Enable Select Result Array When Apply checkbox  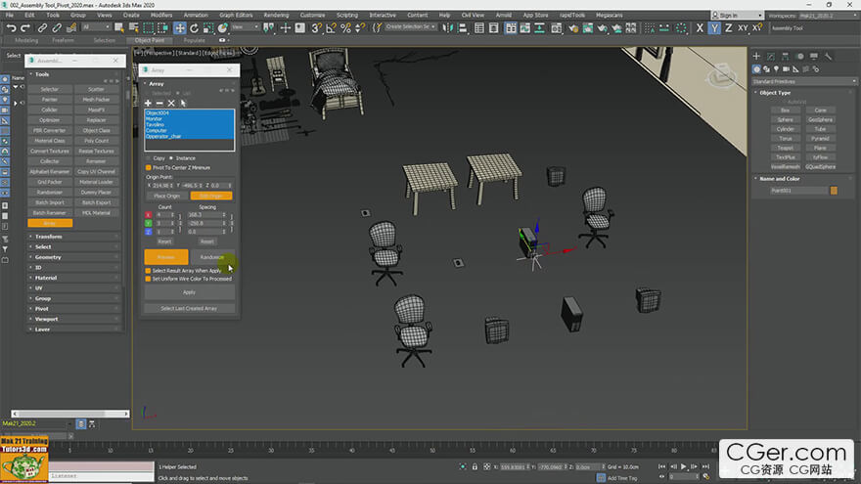pos(149,271)
